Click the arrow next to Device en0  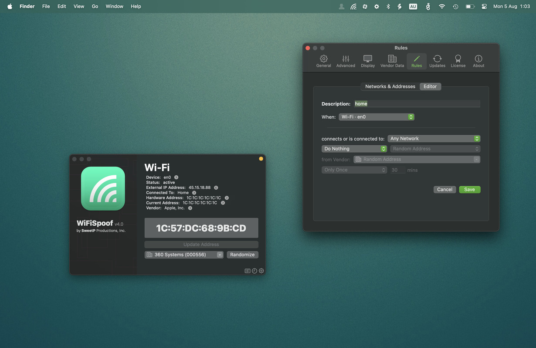[176, 177]
